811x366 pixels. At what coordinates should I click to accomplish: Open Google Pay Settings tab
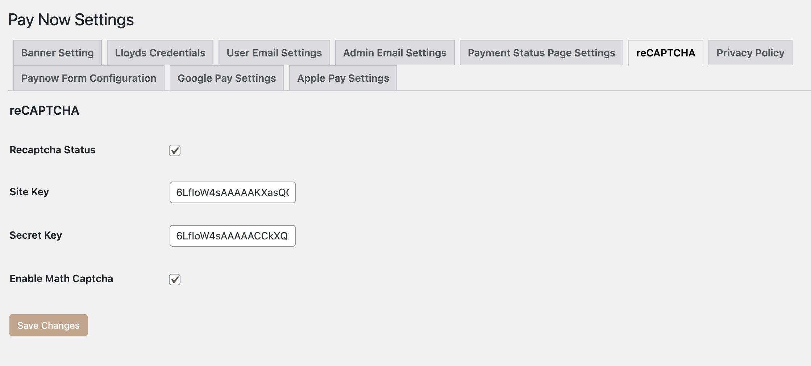click(x=227, y=78)
